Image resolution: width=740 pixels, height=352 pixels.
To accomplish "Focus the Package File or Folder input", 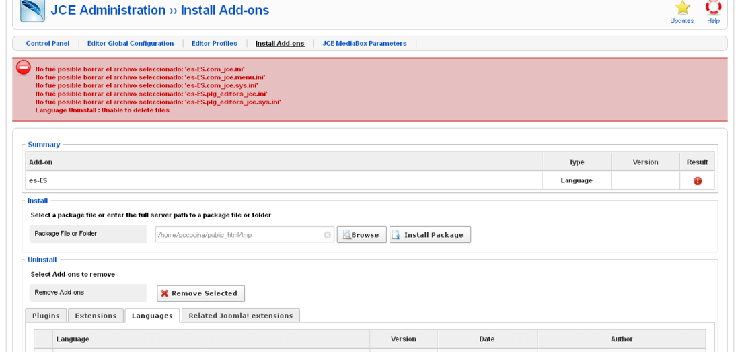I will click(x=244, y=234).
